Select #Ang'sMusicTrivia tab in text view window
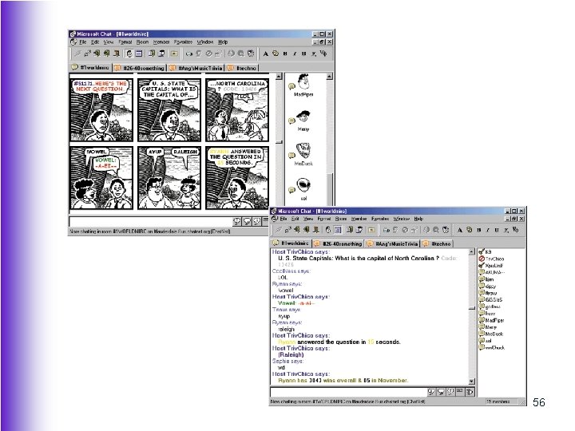 click(x=393, y=243)
